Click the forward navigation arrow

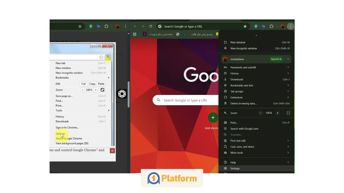143,26
